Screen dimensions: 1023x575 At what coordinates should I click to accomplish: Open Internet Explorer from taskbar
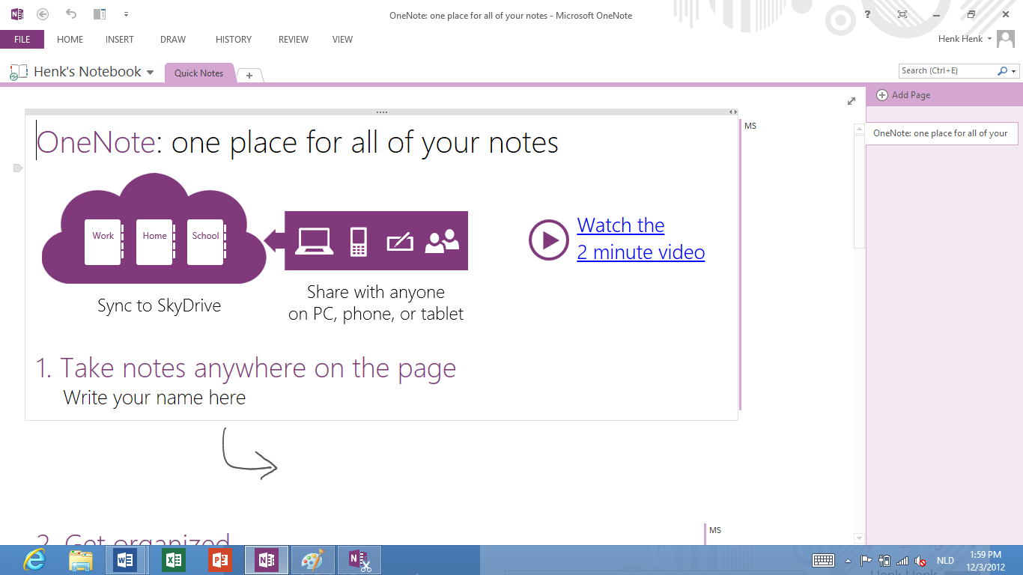pyautogui.click(x=34, y=560)
